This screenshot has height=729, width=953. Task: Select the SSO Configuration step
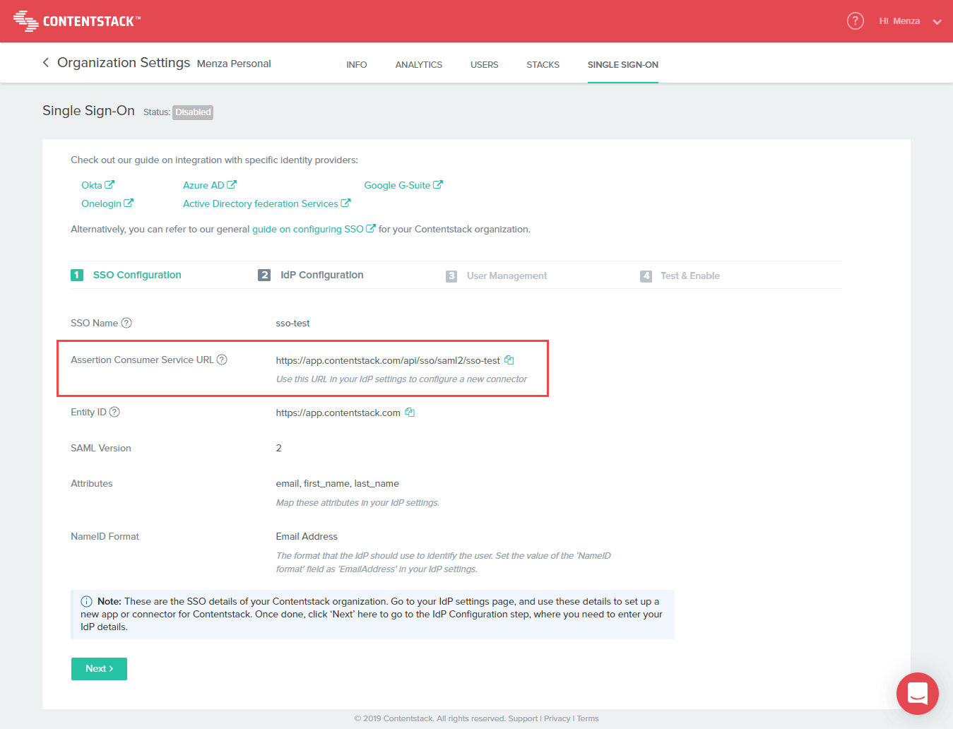click(126, 275)
